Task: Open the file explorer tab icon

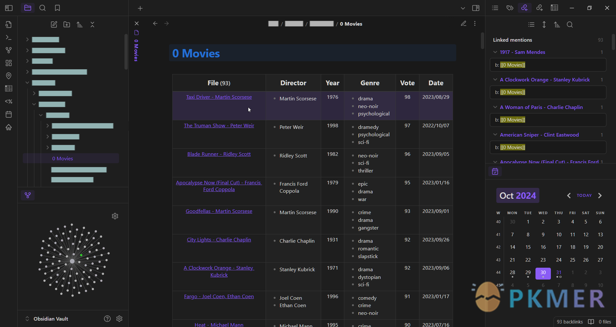Action: [28, 8]
